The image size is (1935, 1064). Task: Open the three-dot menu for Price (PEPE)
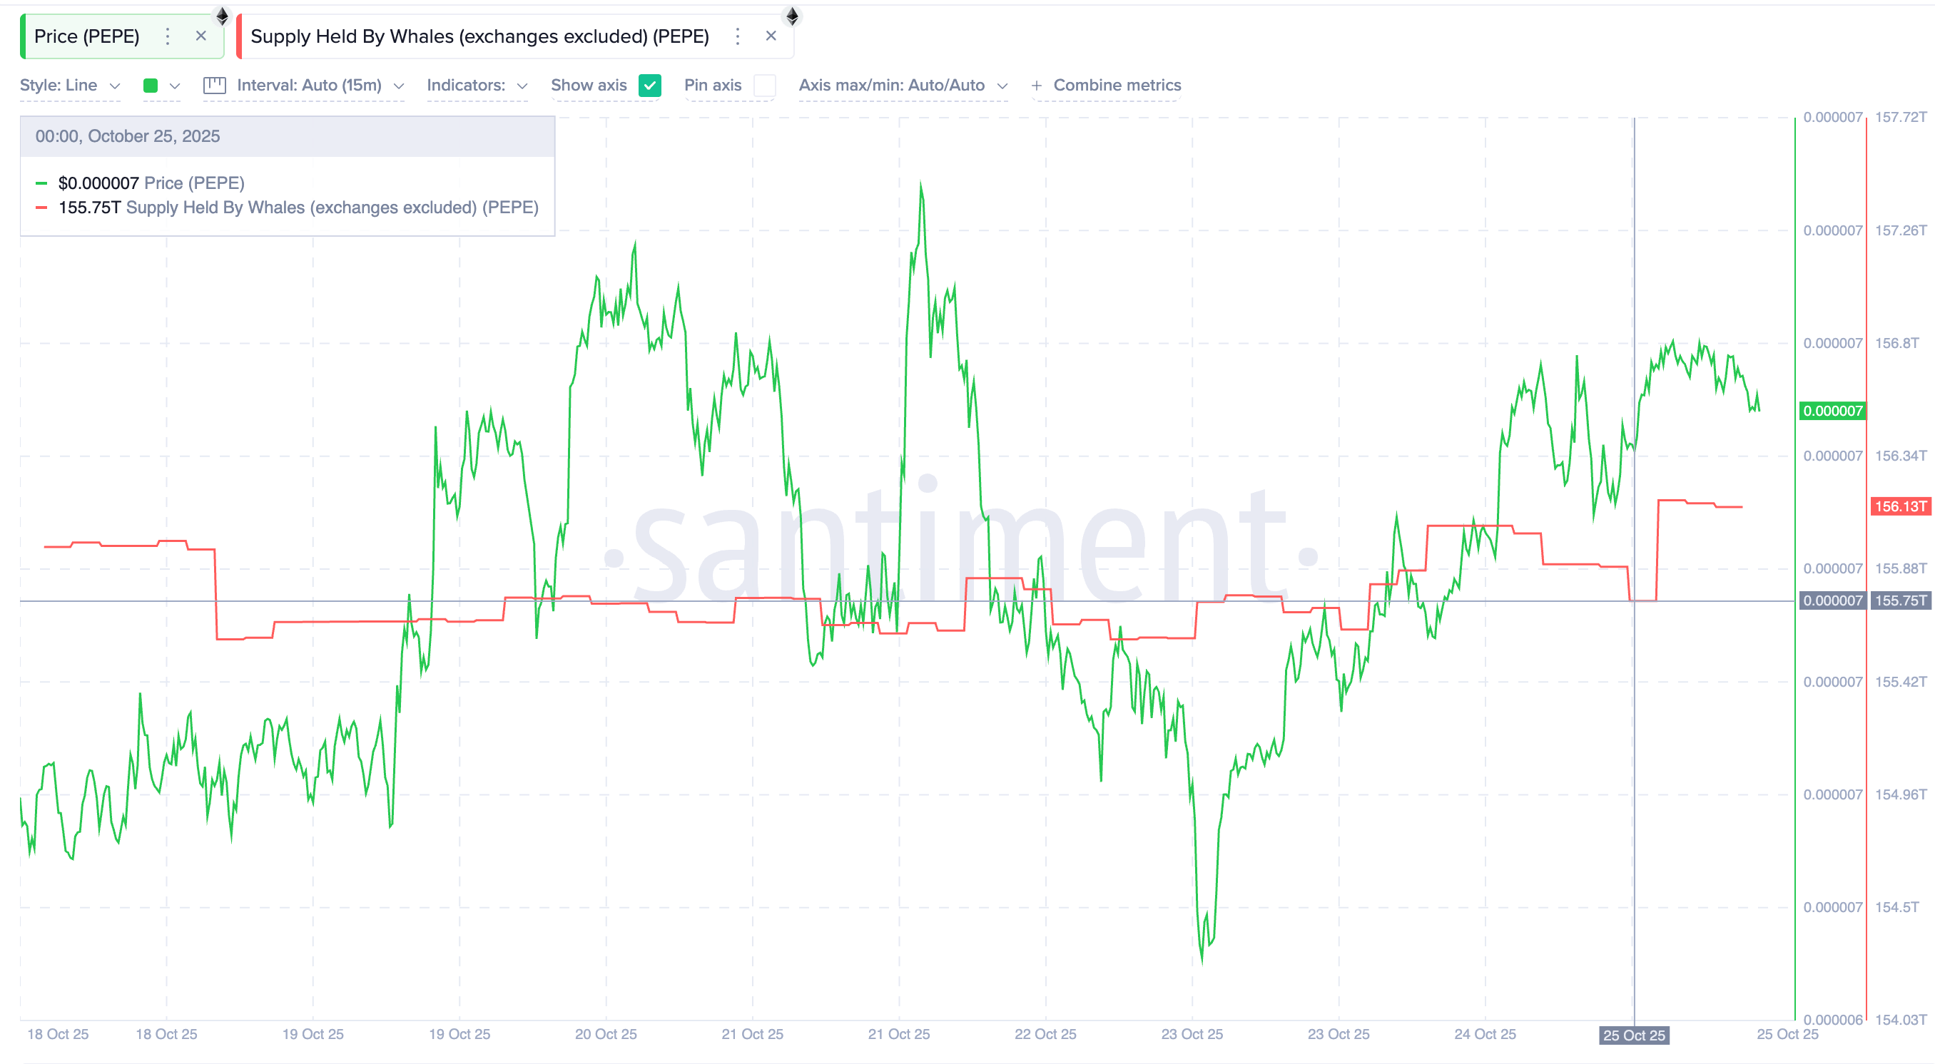[167, 36]
